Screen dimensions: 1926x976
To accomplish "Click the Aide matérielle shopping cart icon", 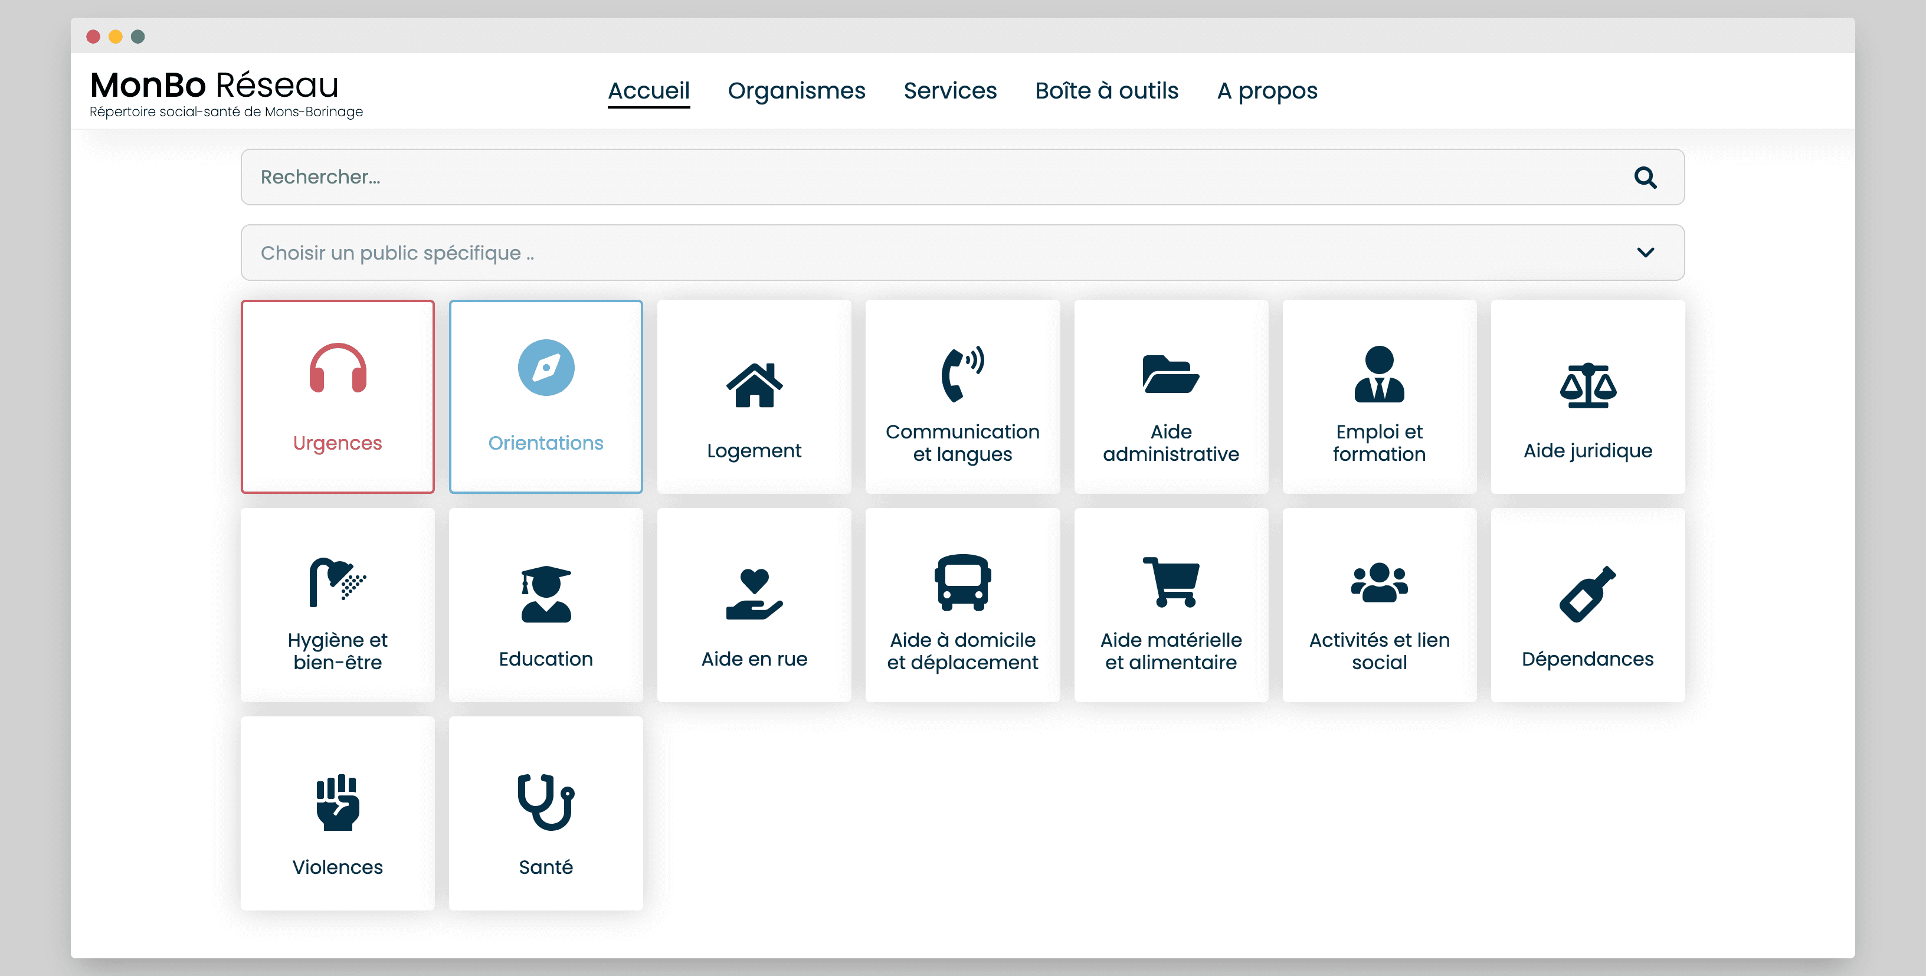I will point(1171,582).
